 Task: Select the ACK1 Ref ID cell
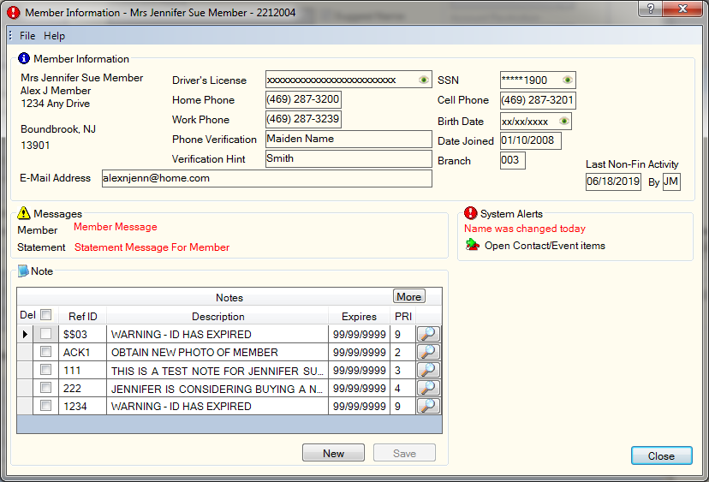tap(83, 352)
